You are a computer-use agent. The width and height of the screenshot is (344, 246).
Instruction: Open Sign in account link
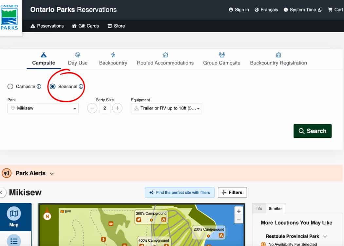tap(239, 10)
